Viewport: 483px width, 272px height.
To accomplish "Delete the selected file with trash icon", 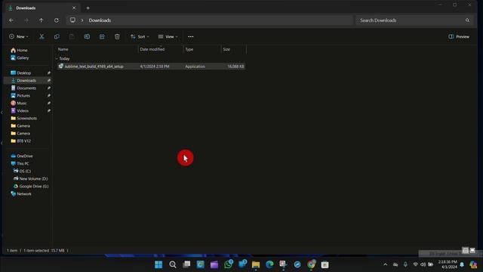I will pyautogui.click(x=117, y=37).
